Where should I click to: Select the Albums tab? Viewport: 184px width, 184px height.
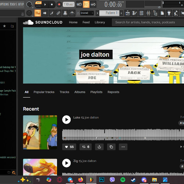[80, 92]
